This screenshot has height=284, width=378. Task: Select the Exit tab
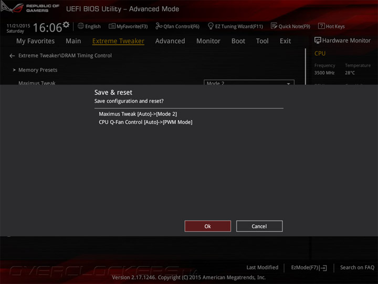pyautogui.click(x=285, y=41)
